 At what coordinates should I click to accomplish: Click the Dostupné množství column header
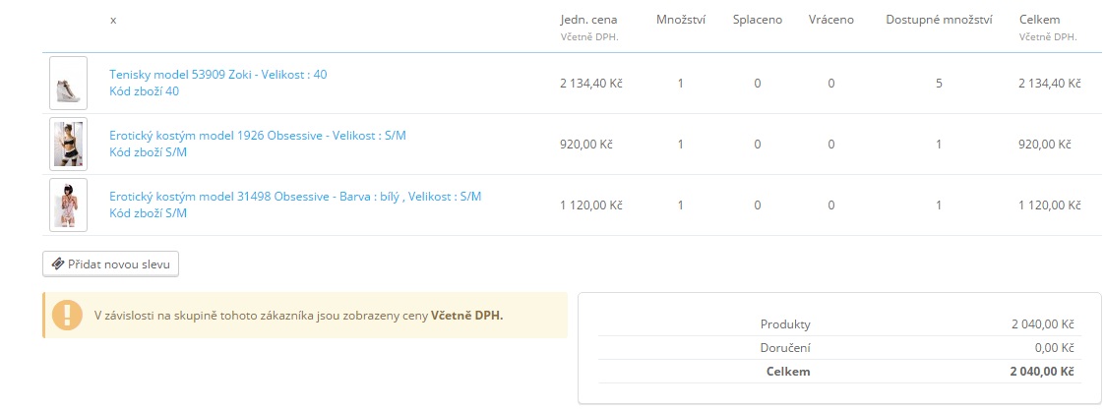pos(939,20)
